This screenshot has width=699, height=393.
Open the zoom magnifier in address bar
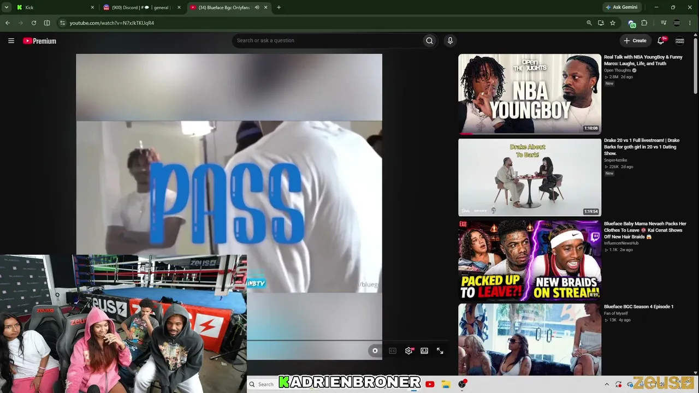(x=589, y=23)
